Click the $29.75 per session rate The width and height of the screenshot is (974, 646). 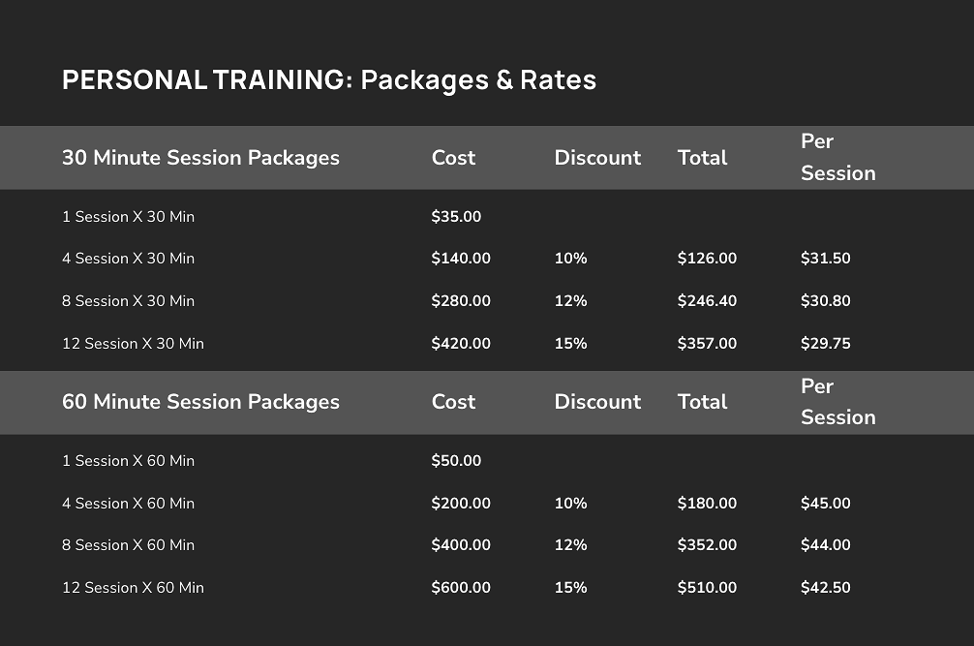click(x=826, y=344)
